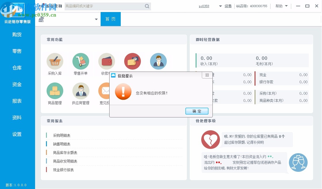
Task: Click the 续费 renewal link
Action: (228, 6)
